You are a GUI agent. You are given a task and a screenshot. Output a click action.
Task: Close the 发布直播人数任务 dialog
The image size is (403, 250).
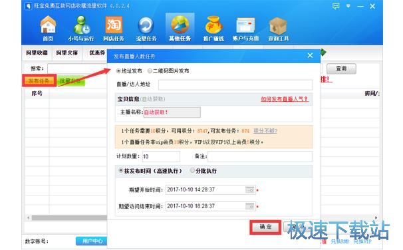(x=310, y=55)
